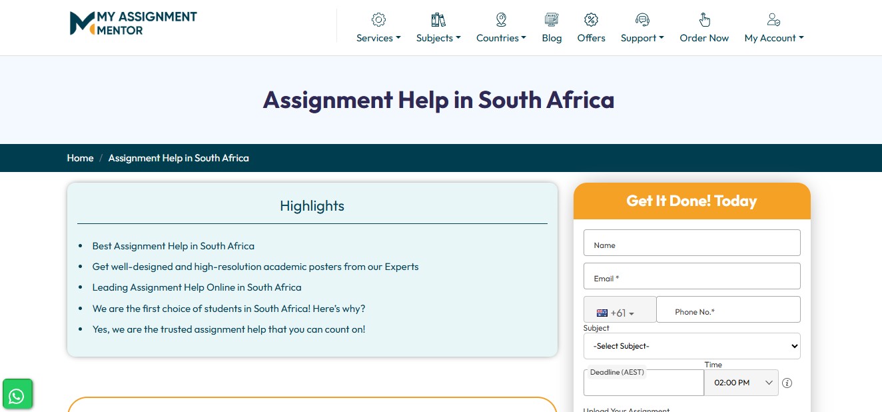
Task: Click the Email input field
Action: [x=691, y=276]
